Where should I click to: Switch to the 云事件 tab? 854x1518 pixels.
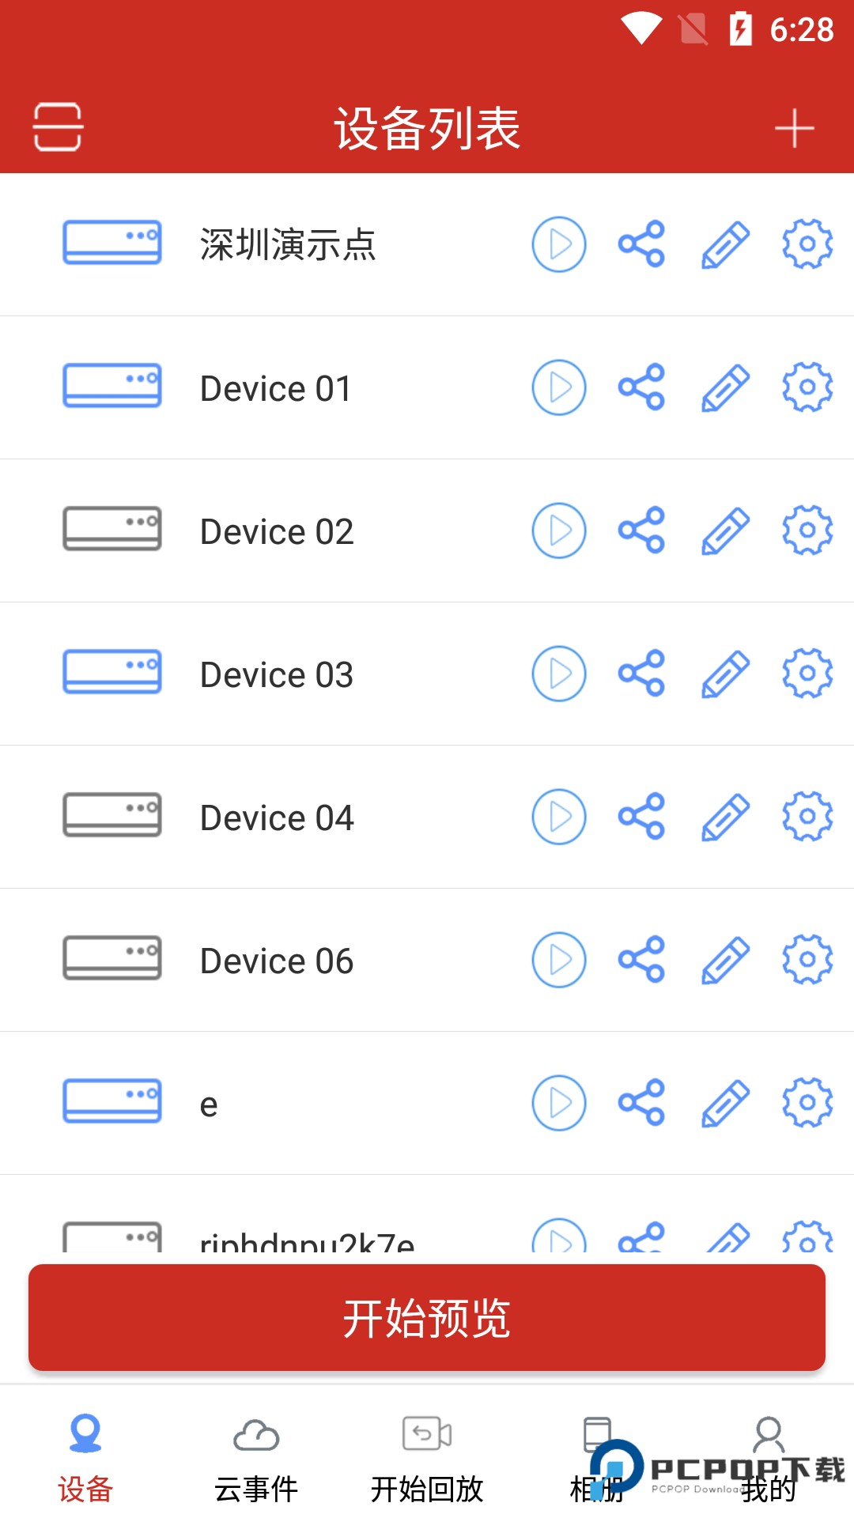(256, 1461)
